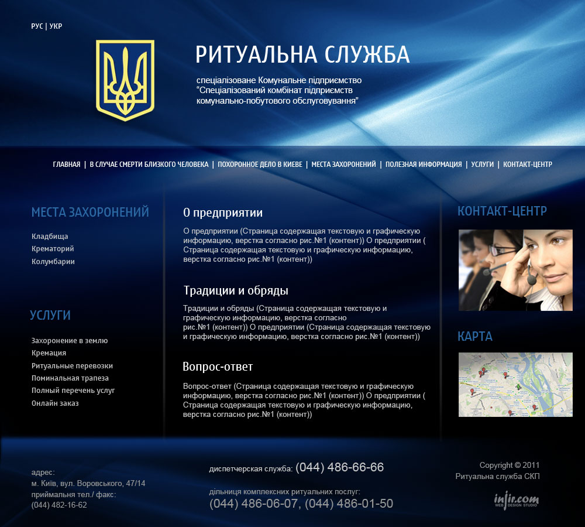585x527 pixels.
Task: Open the Колумбарии link
Action: [x=53, y=261]
